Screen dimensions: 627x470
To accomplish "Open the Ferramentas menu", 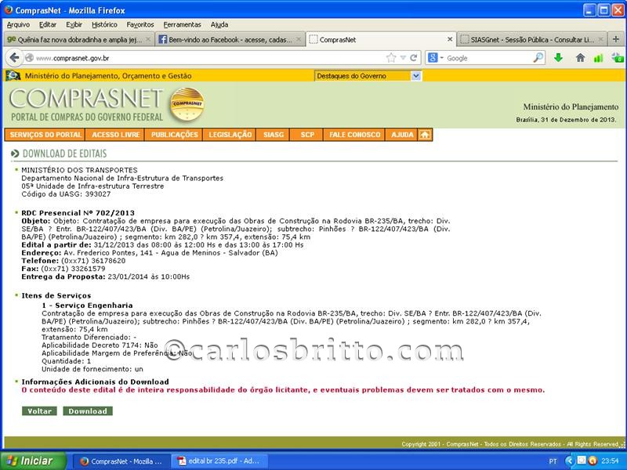I will click(182, 24).
